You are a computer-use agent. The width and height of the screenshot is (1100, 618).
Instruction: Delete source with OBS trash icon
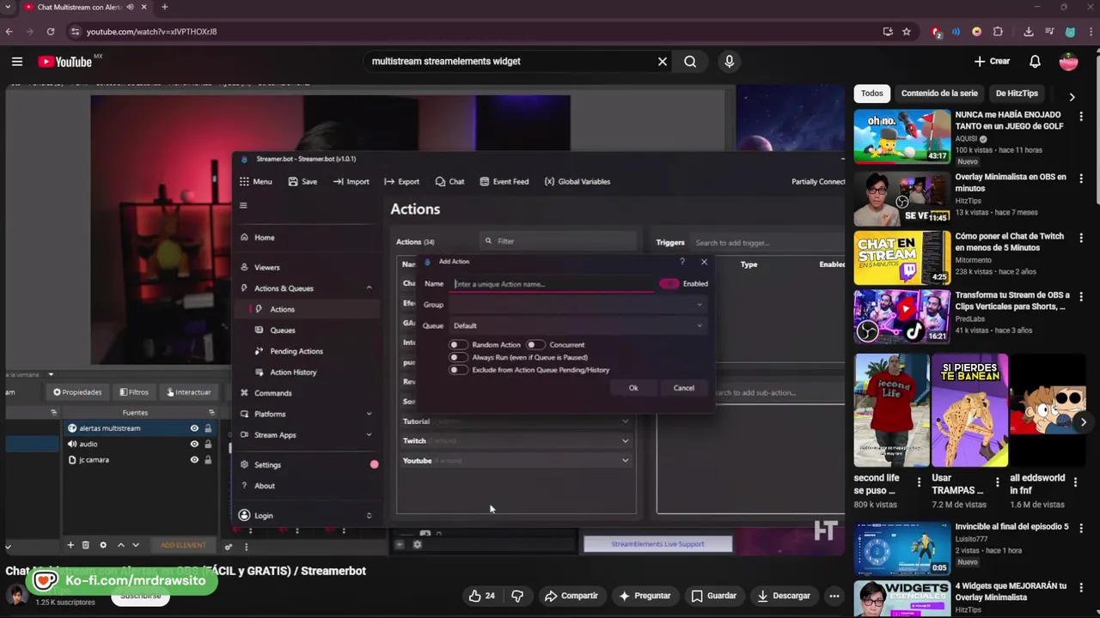tap(85, 545)
